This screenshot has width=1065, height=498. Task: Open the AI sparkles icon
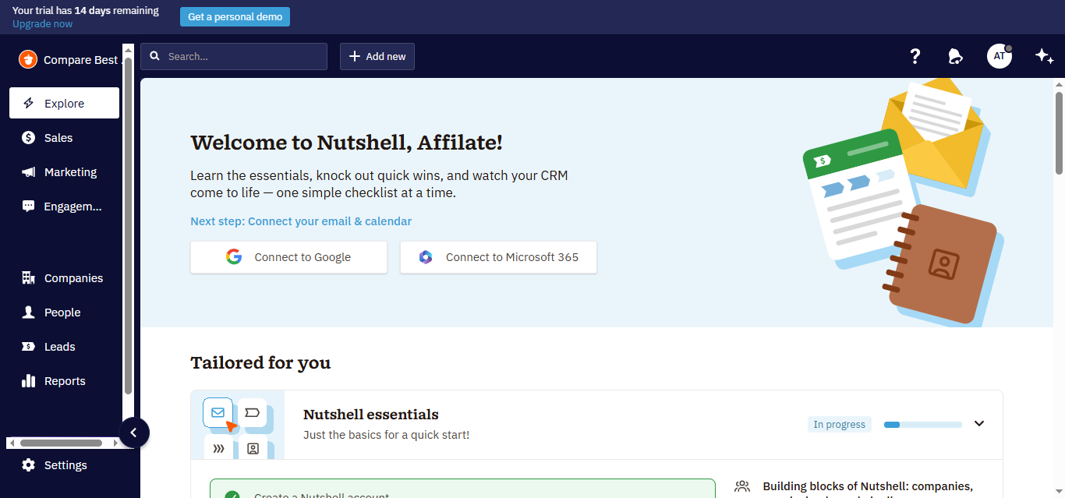click(x=1045, y=56)
